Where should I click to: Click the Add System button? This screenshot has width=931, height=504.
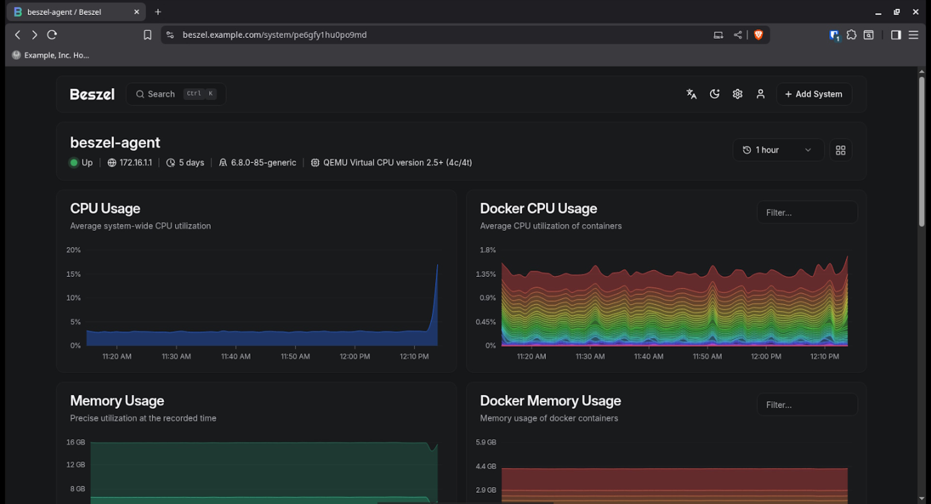point(814,94)
